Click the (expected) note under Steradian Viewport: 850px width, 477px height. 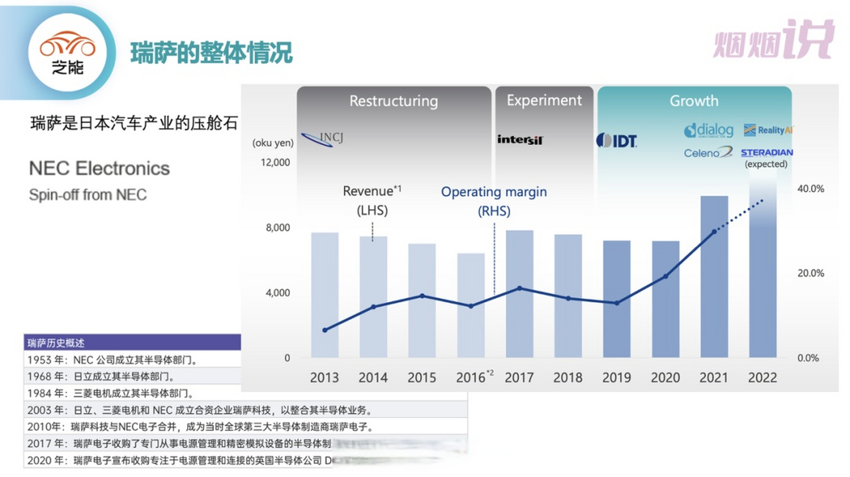[766, 164]
